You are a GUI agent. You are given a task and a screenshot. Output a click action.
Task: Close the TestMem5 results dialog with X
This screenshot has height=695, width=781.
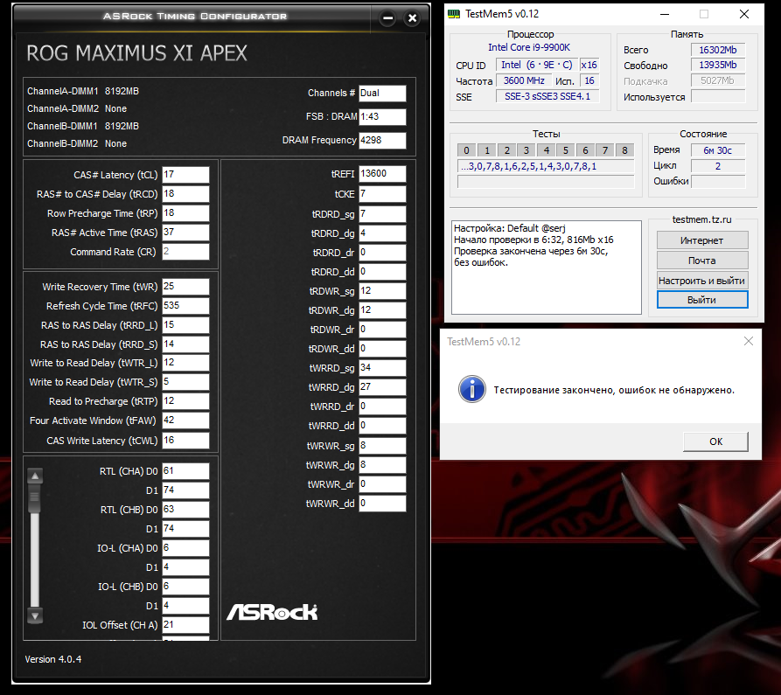748,341
